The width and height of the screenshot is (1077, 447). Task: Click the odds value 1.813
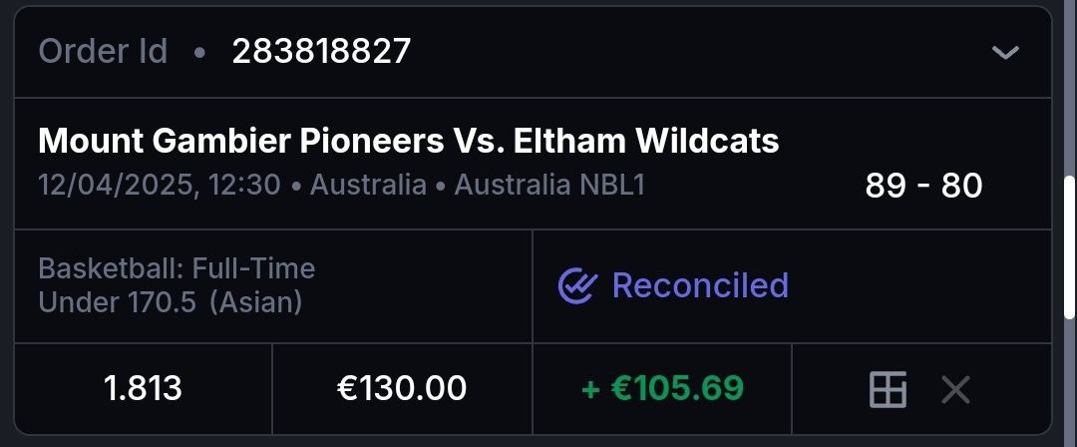point(143,388)
